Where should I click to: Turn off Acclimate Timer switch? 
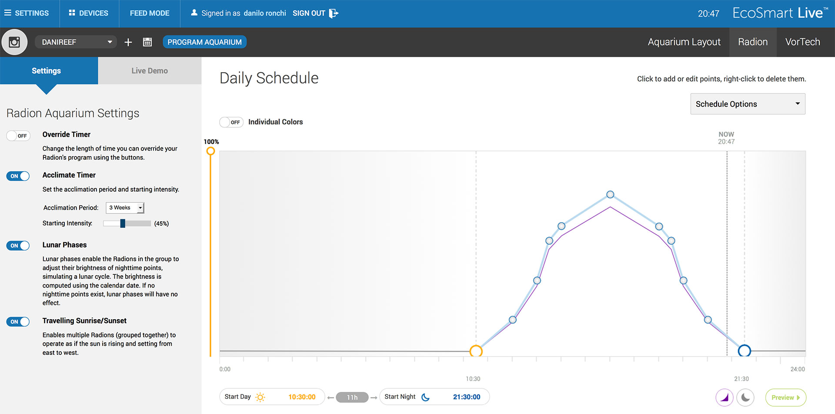pyautogui.click(x=18, y=176)
